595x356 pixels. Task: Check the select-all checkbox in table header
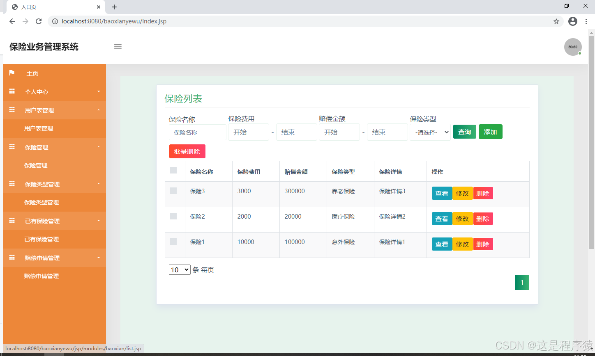[173, 170]
